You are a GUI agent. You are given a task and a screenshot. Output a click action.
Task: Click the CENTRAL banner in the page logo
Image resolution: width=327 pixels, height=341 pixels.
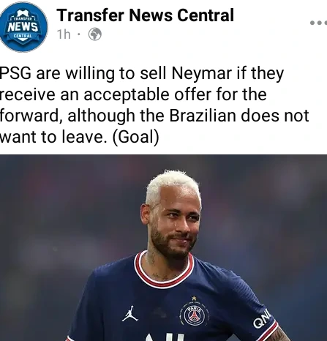point(23,36)
